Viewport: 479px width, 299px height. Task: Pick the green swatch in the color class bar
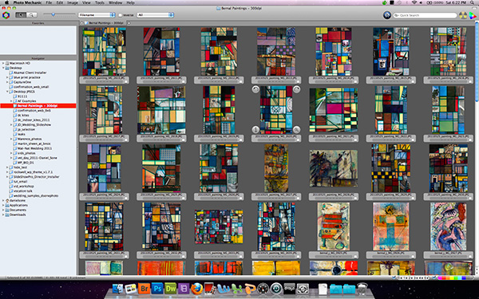tap(456, 277)
